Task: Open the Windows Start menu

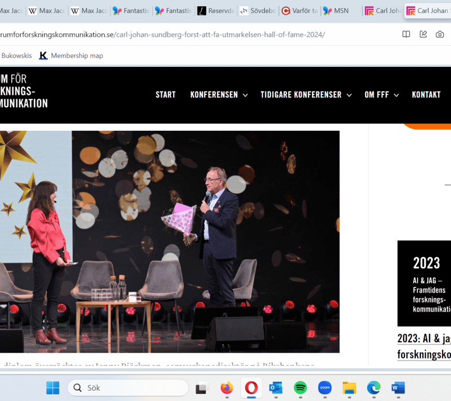Action: click(x=52, y=388)
